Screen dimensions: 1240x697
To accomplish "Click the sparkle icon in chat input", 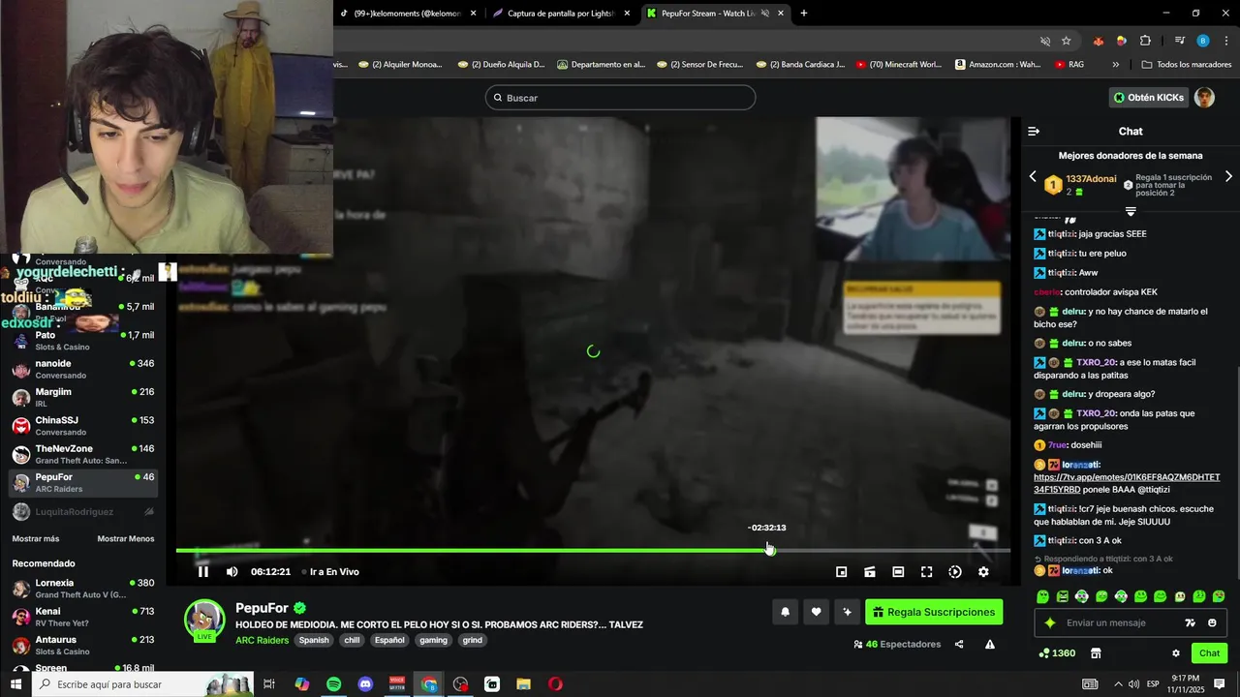I will (1049, 623).
